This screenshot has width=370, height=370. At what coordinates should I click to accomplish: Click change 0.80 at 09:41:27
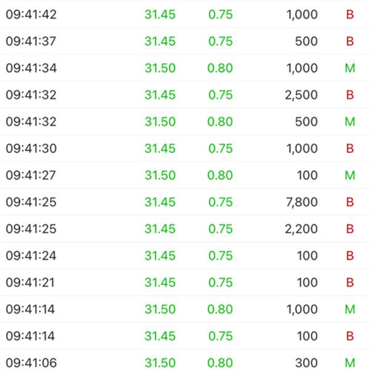click(x=220, y=175)
